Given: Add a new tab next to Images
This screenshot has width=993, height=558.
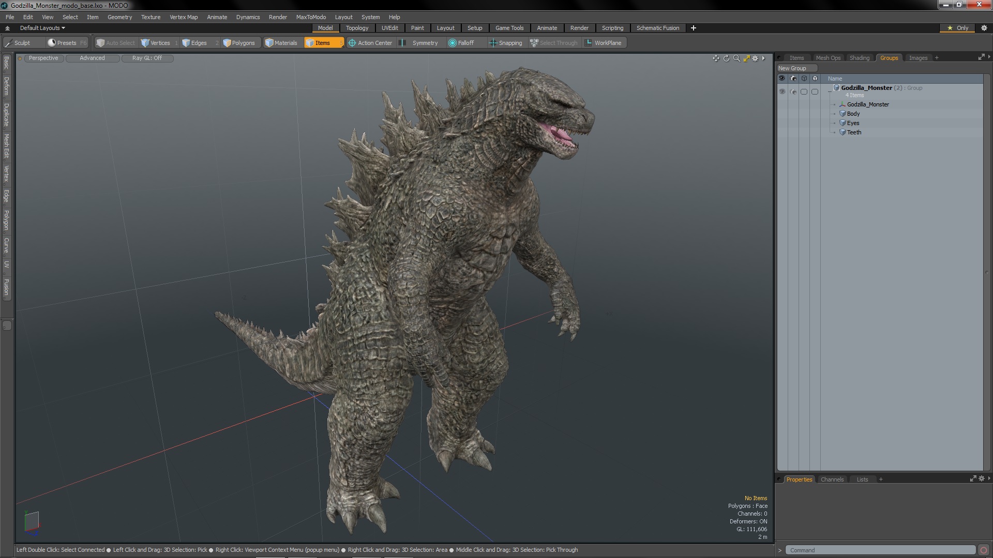Looking at the screenshot, I should point(937,58).
